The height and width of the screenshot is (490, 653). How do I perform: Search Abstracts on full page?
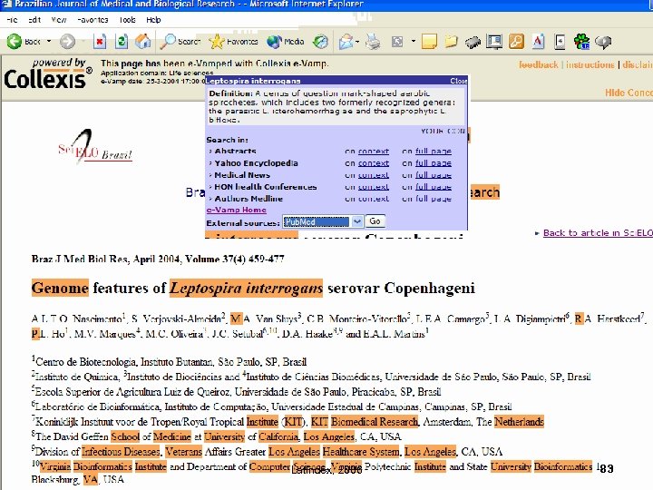tap(434, 152)
